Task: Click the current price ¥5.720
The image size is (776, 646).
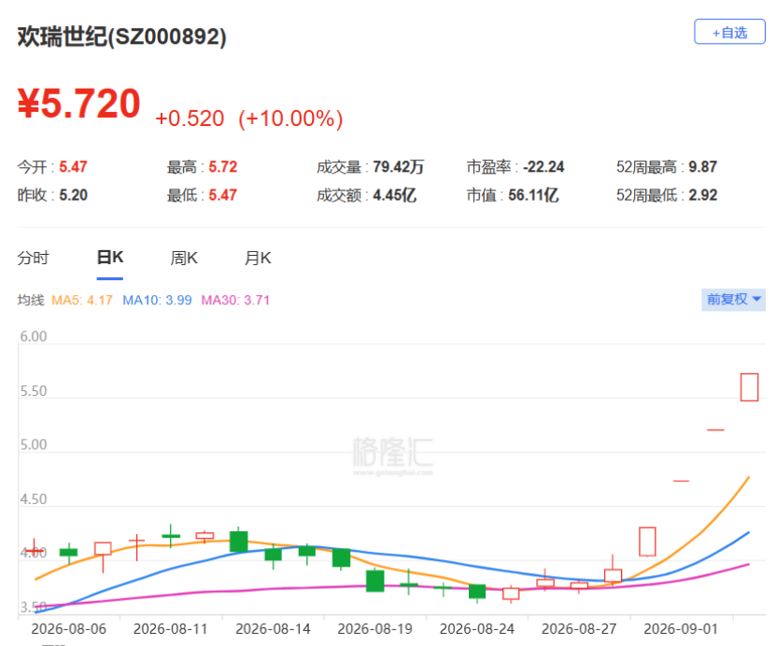Action: tap(79, 104)
